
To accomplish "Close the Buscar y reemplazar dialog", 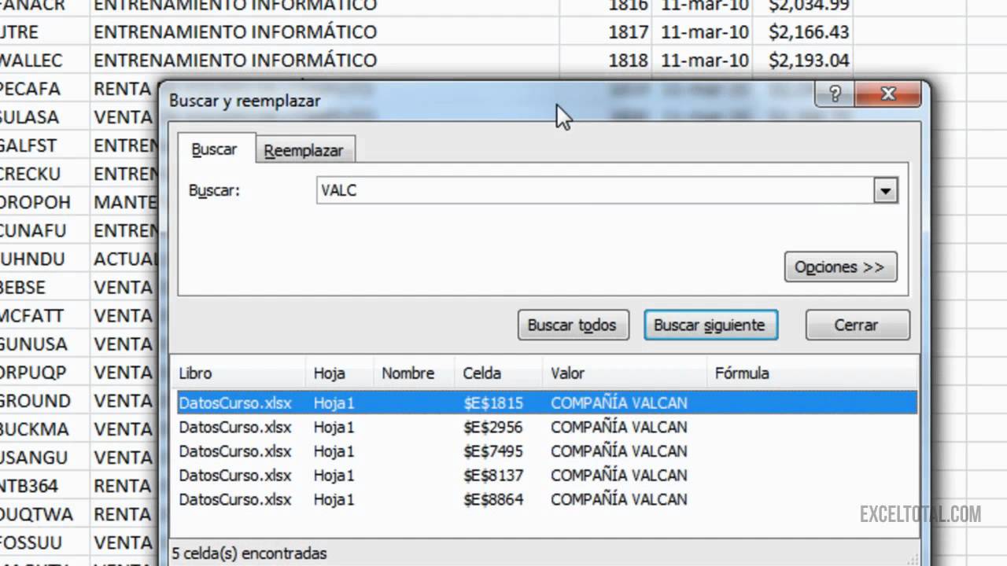I will (888, 95).
